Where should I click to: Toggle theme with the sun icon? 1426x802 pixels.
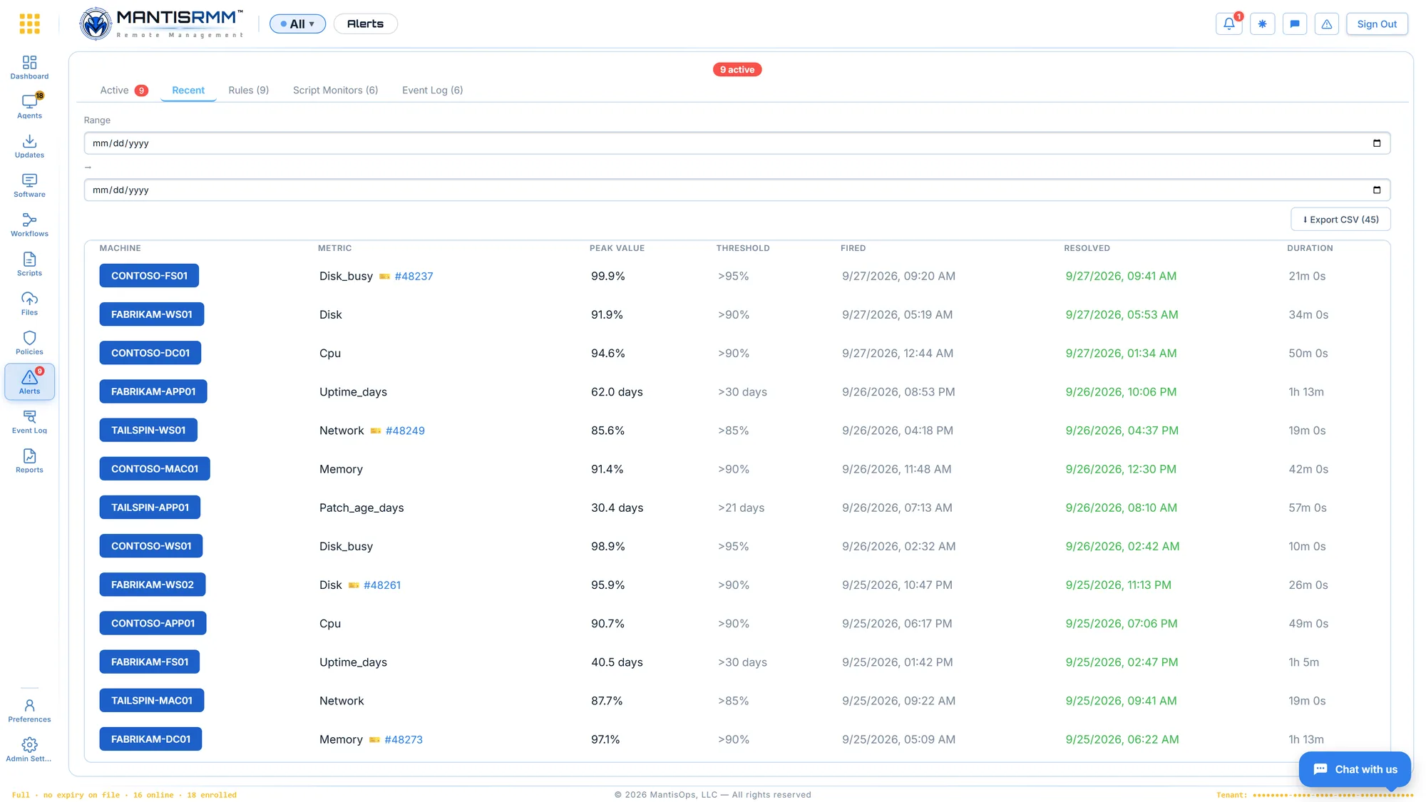coord(1262,24)
